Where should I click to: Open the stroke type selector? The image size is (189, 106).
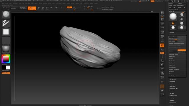click(x=6, y=23)
